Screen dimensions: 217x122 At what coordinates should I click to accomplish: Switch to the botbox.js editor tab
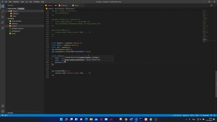[64, 5]
